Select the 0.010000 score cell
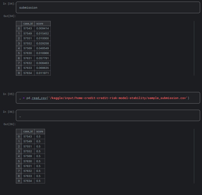The height and width of the screenshot is (195, 202). tap(43, 38)
